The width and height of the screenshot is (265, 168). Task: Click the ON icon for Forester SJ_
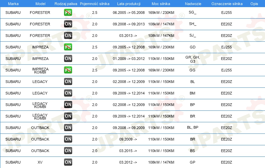coord(68,36)
